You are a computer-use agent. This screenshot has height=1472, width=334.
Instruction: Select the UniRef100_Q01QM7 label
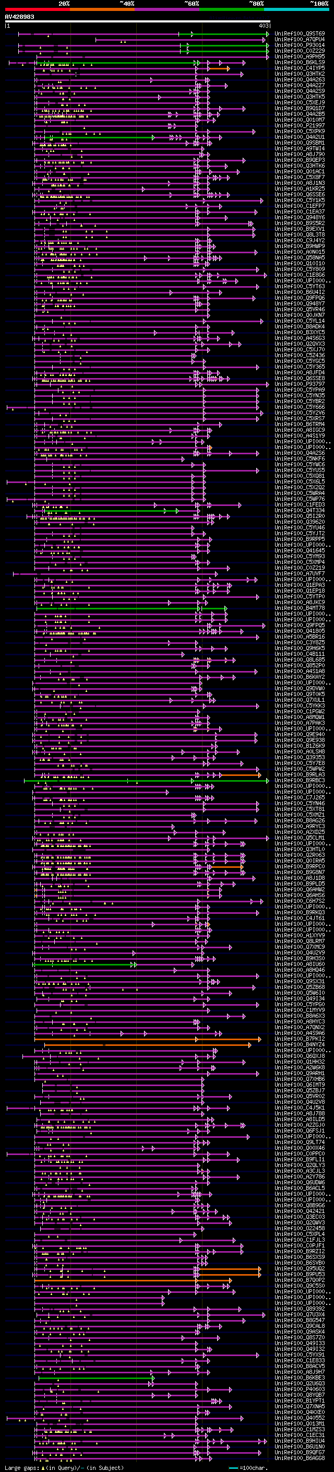pyautogui.click(x=300, y=120)
